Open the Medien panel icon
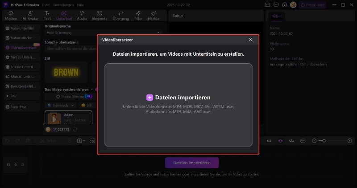 click(x=11, y=16)
